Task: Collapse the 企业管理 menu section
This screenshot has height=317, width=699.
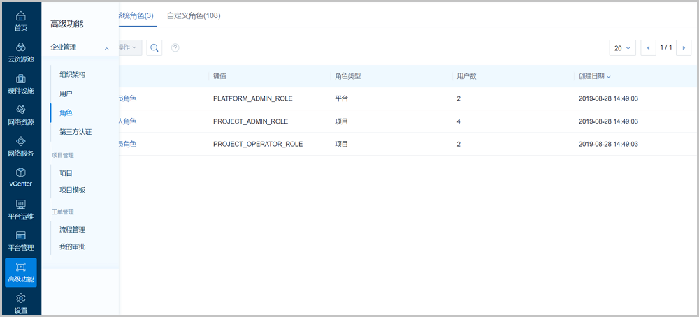Action: click(106, 48)
